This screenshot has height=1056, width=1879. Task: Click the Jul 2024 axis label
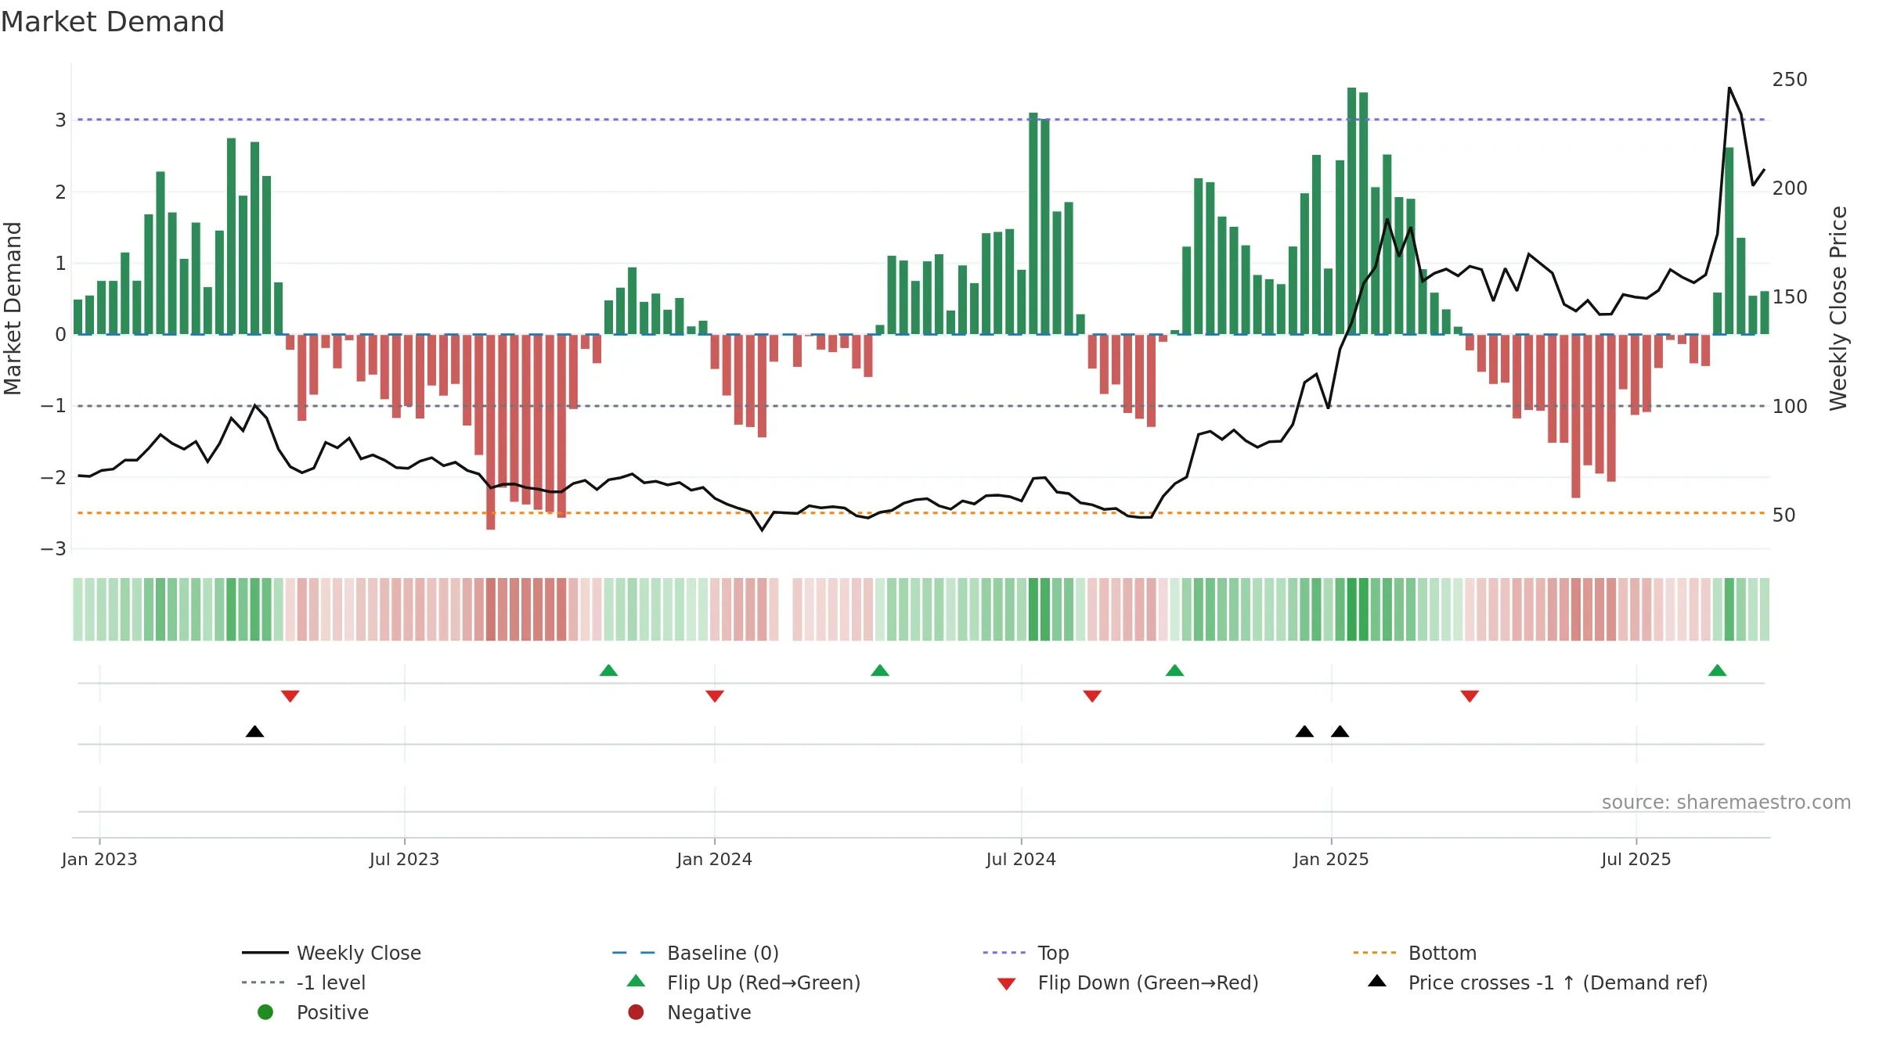tap(1021, 859)
